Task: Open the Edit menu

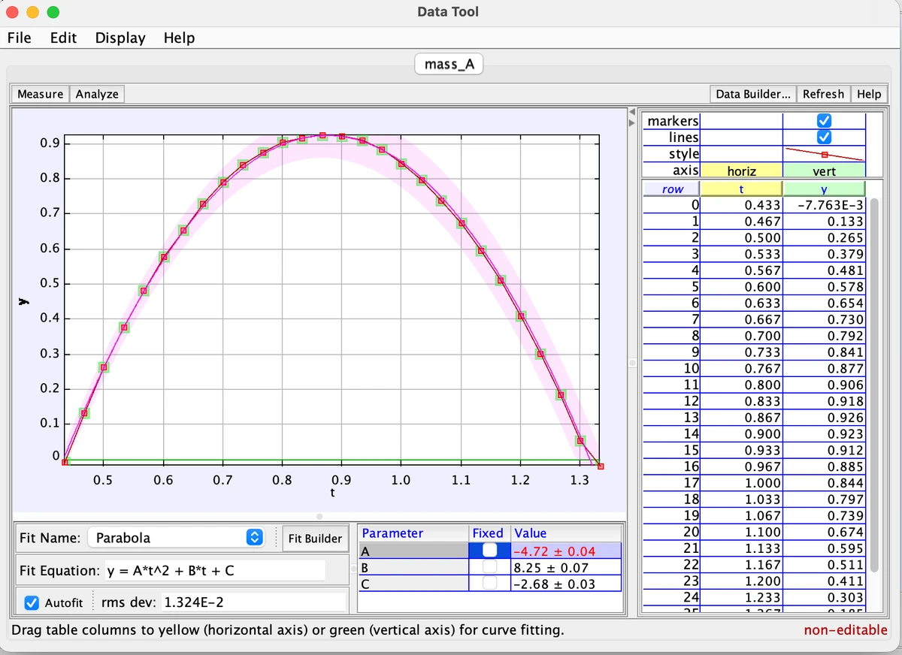Action: click(63, 38)
